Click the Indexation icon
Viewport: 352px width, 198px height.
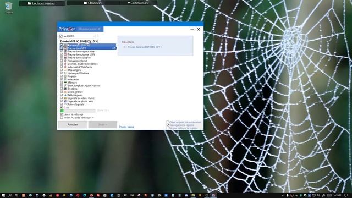pos(65,79)
